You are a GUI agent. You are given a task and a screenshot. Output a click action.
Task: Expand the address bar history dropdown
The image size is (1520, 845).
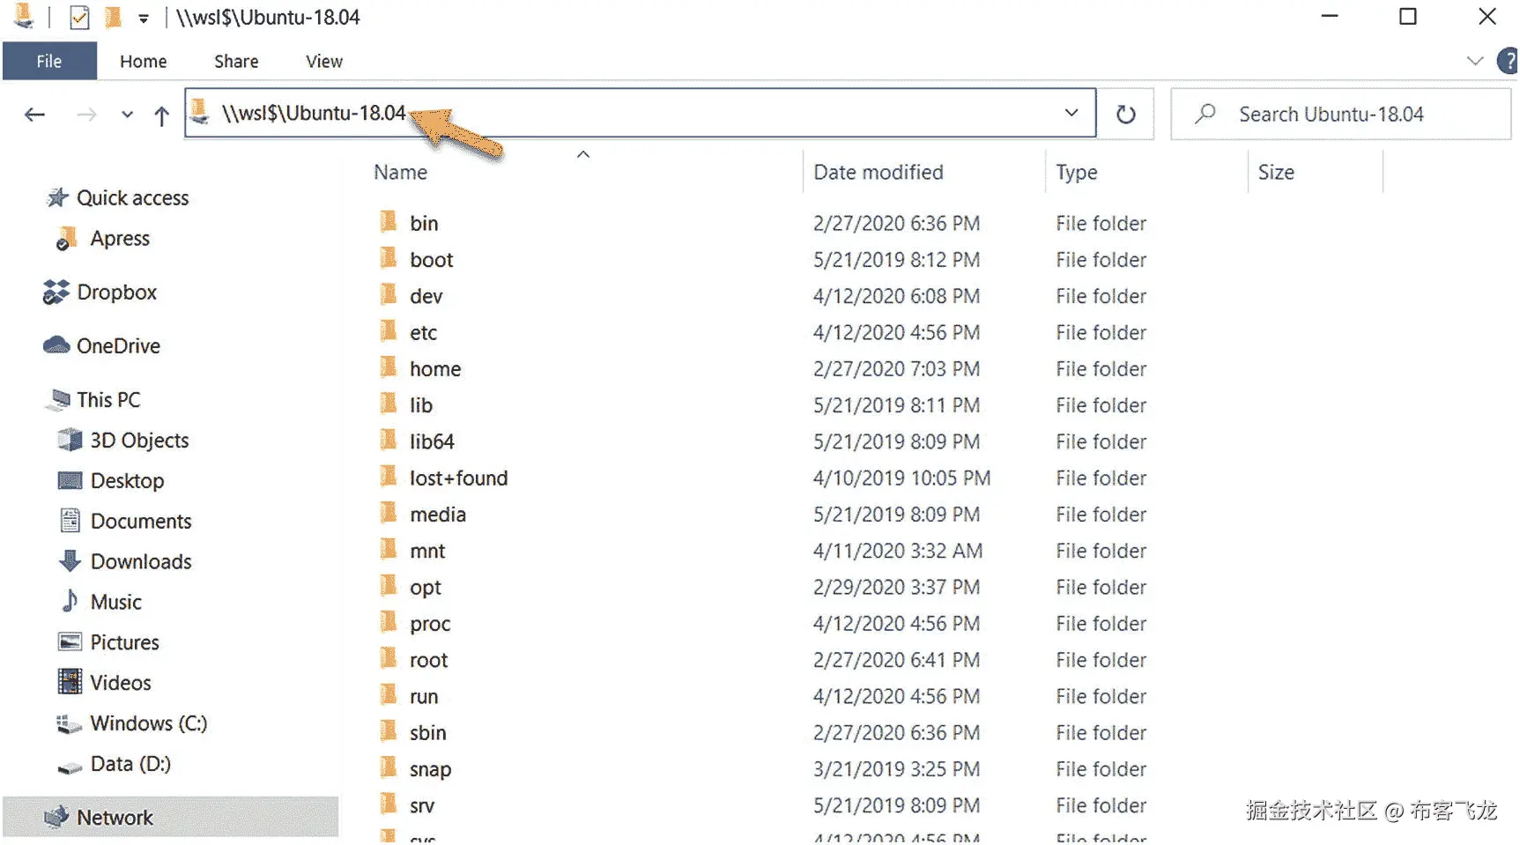point(1071,113)
